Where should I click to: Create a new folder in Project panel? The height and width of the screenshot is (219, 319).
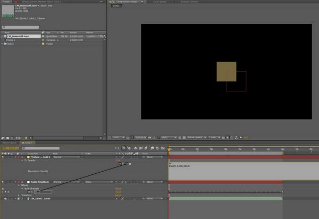(x=7, y=138)
